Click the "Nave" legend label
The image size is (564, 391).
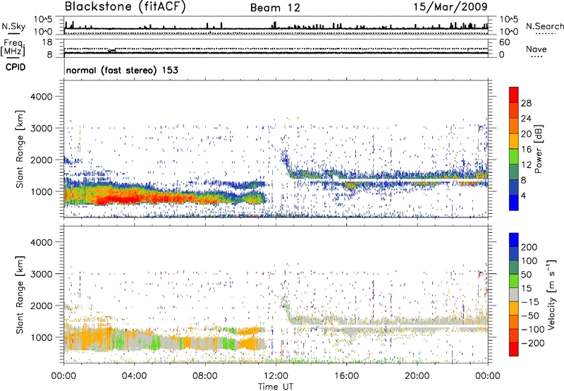tap(537, 49)
